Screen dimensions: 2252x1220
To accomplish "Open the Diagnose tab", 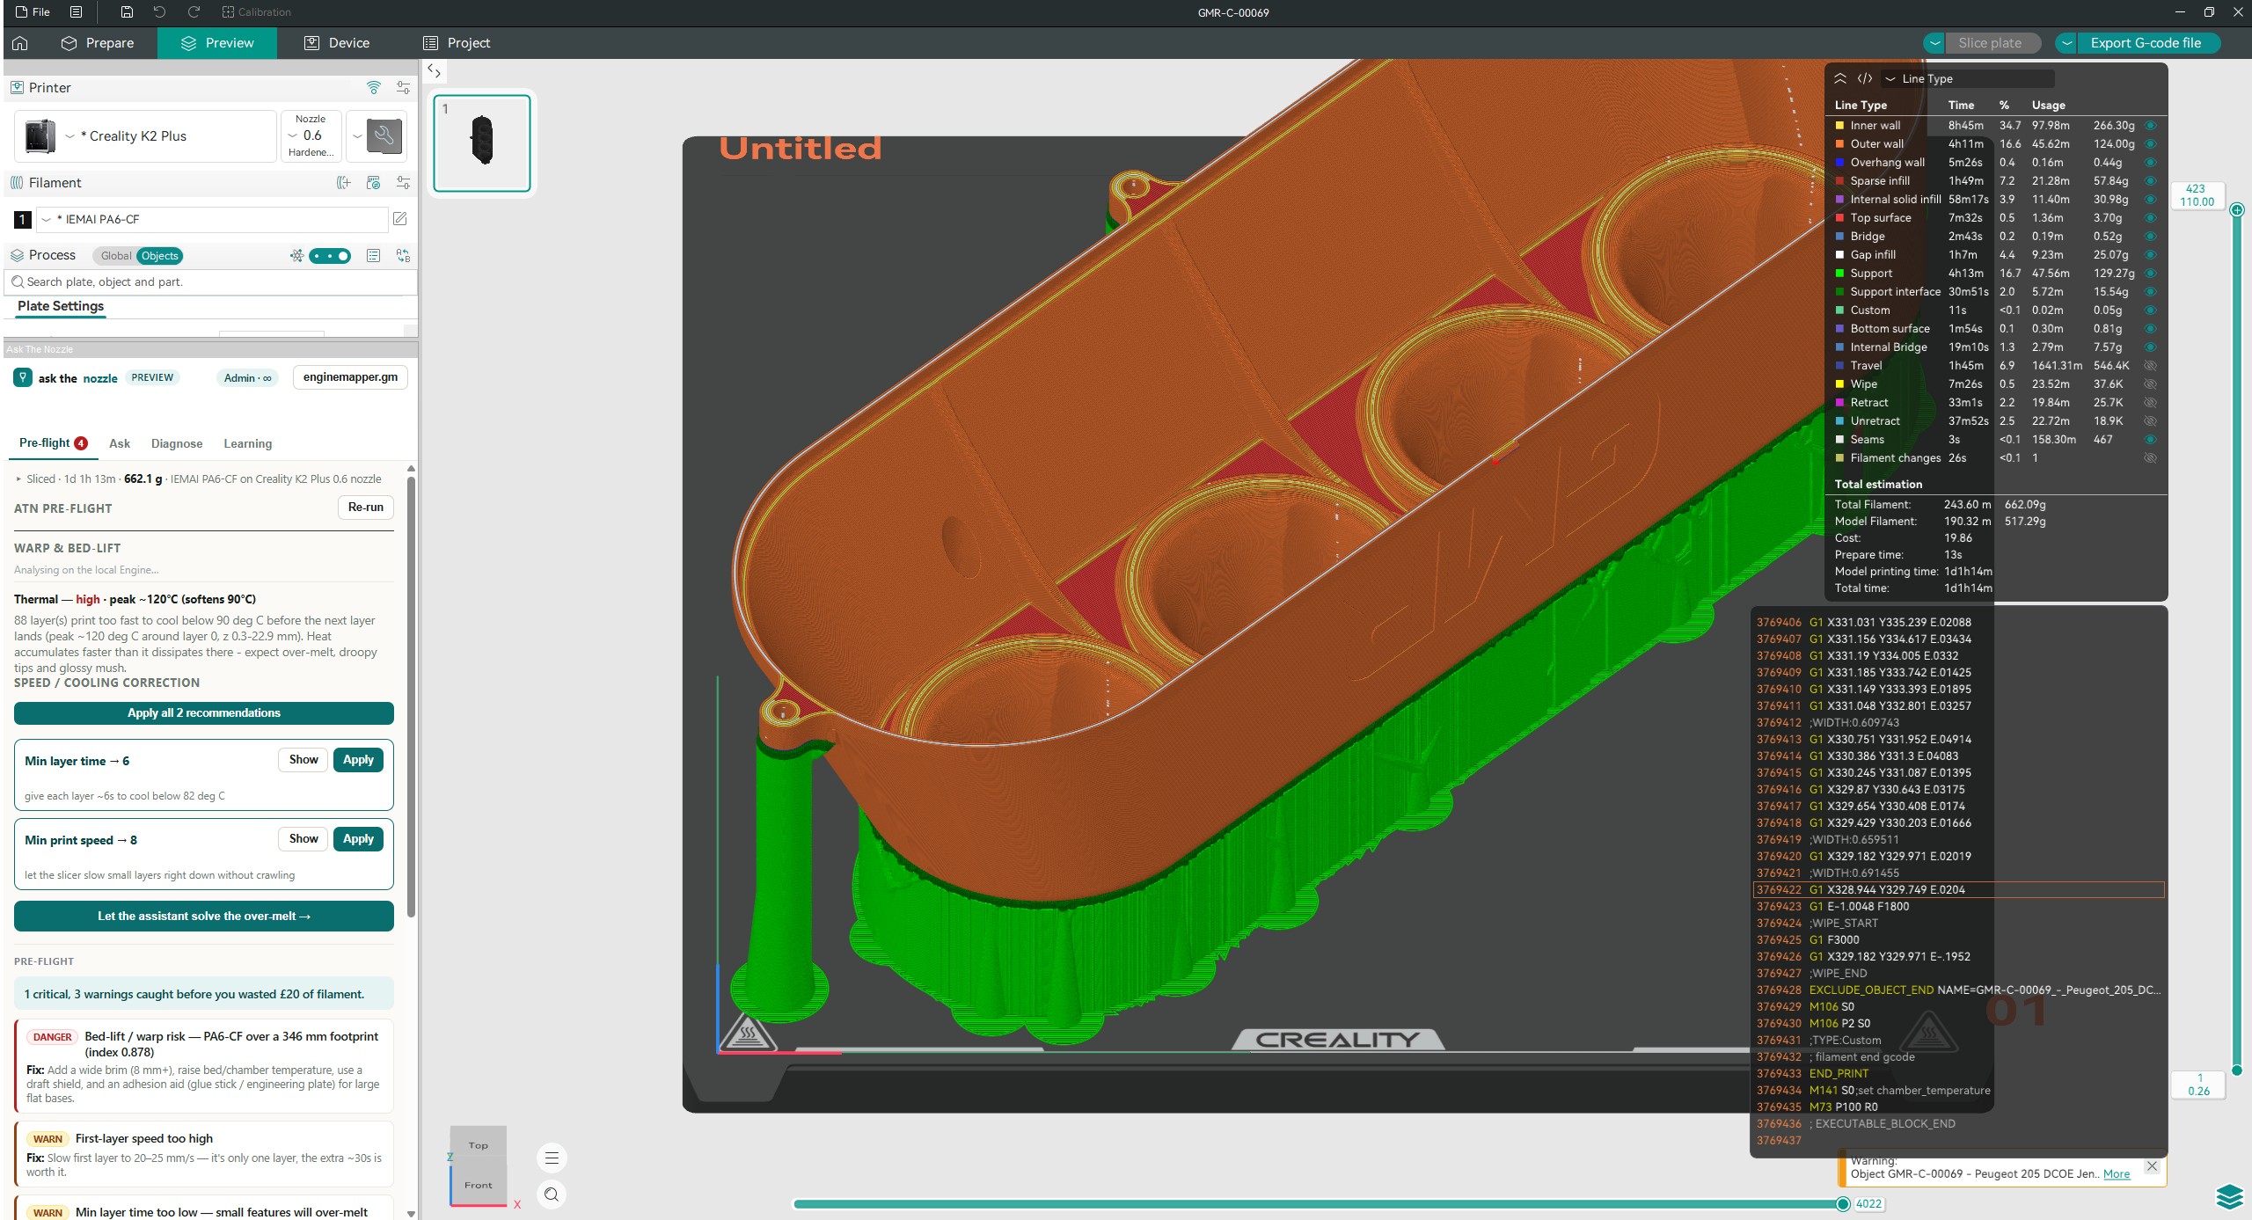I will (177, 444).
